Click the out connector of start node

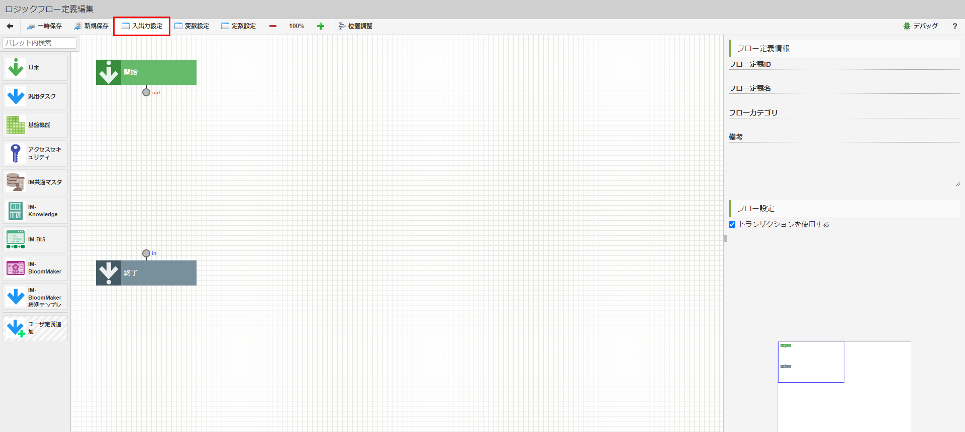point(146,92)
